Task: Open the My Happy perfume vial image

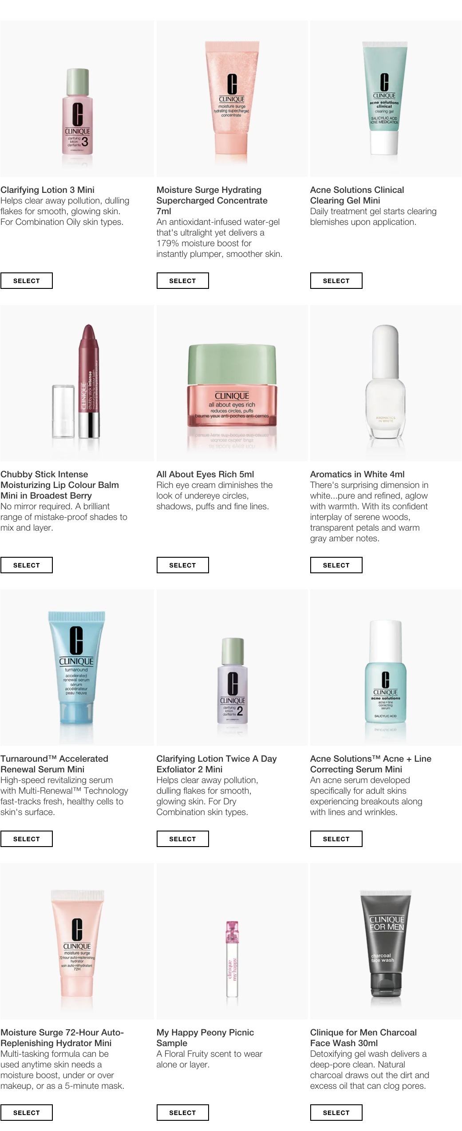Action: tap(232, 941)
